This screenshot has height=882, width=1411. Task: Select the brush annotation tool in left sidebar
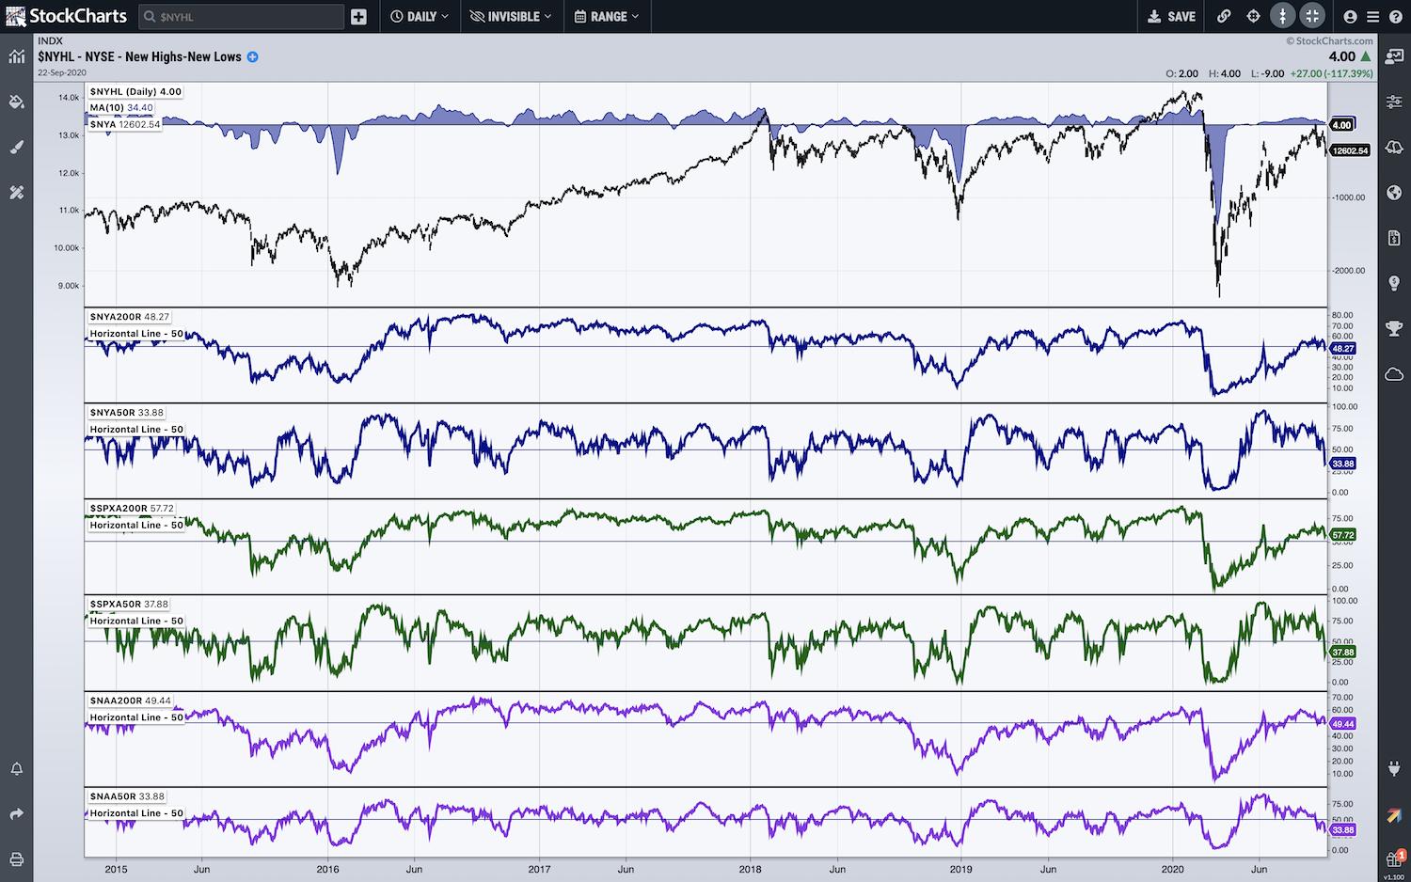pyautogui.click(x=16, y=147)
